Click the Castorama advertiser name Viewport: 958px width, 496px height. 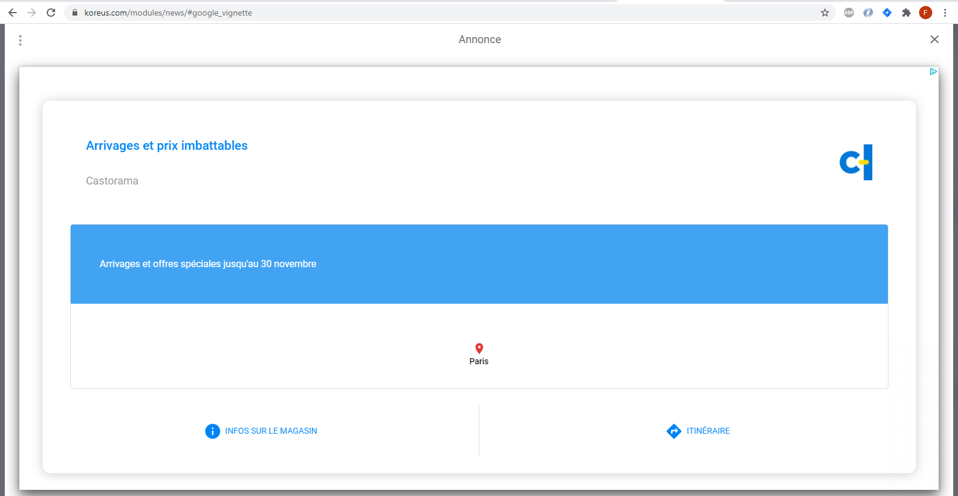[x=112, y=181]
